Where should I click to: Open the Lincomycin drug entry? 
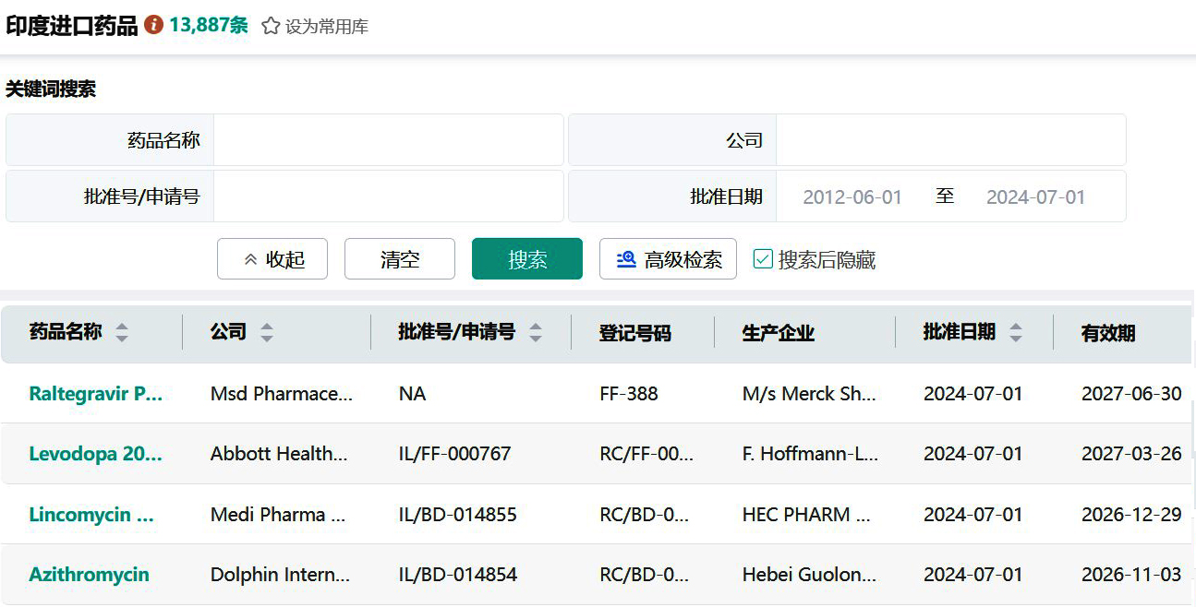(91, 515)
